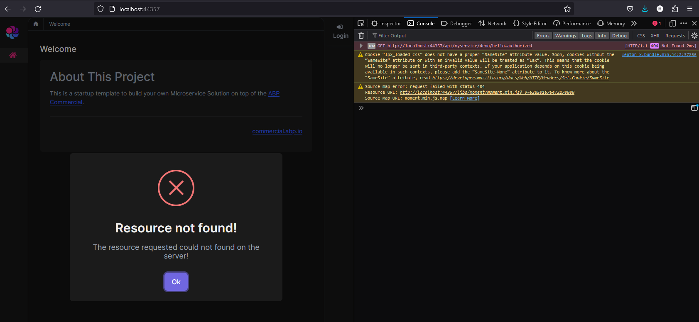Toggle the Errors filter in console
The image size is (699, 322).
pos(543,36)
